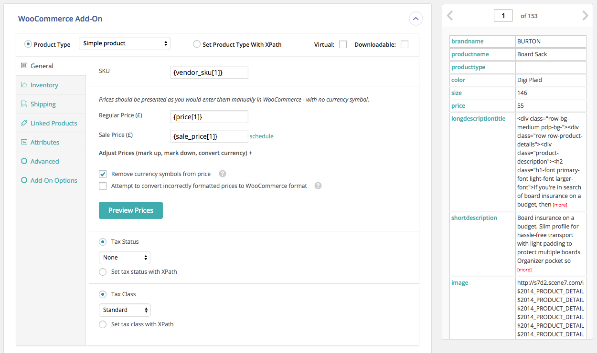597x353 pixels.
Task: Open the Simple product type dropdown
Action: [x=124, y=43]
